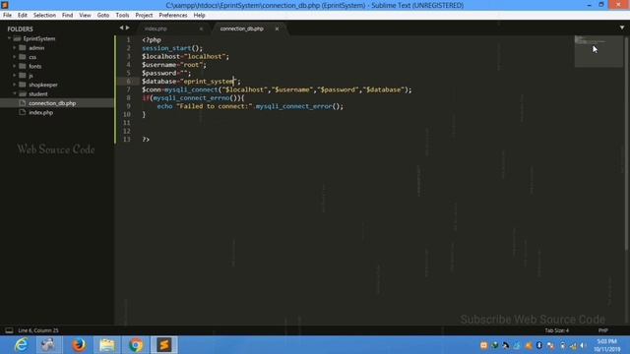
Task: Click the Line 6, Column 25 status text
Action: (x=38, y=330)
